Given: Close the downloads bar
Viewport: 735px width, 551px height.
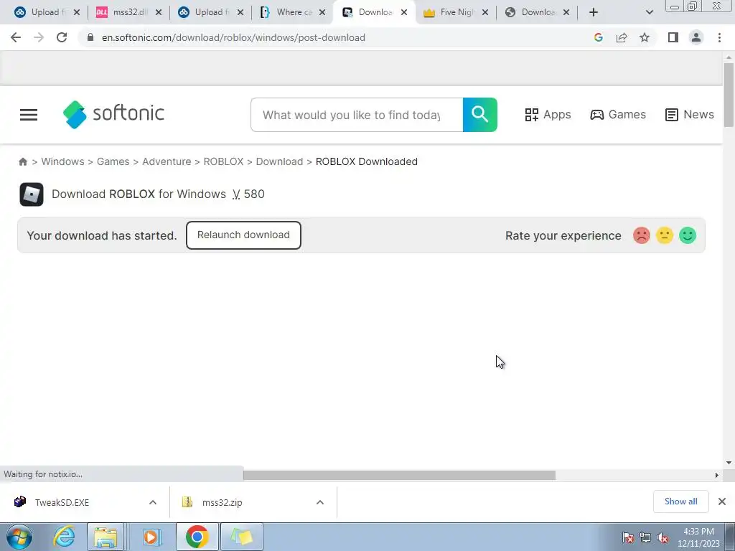Looking at the screenshot, I should pos(722,501).
